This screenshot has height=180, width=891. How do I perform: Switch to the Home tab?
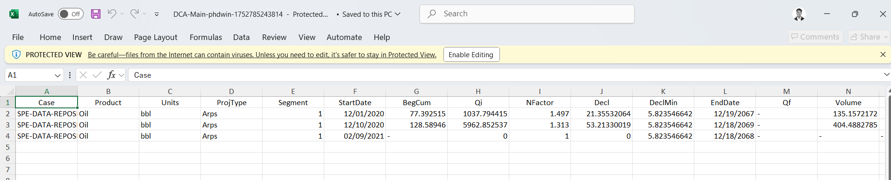[50, 37]
